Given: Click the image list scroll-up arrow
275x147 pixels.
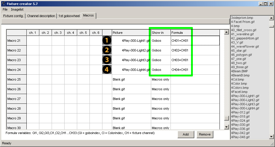Looking at the screenshot, I should [x=271, y=18].
